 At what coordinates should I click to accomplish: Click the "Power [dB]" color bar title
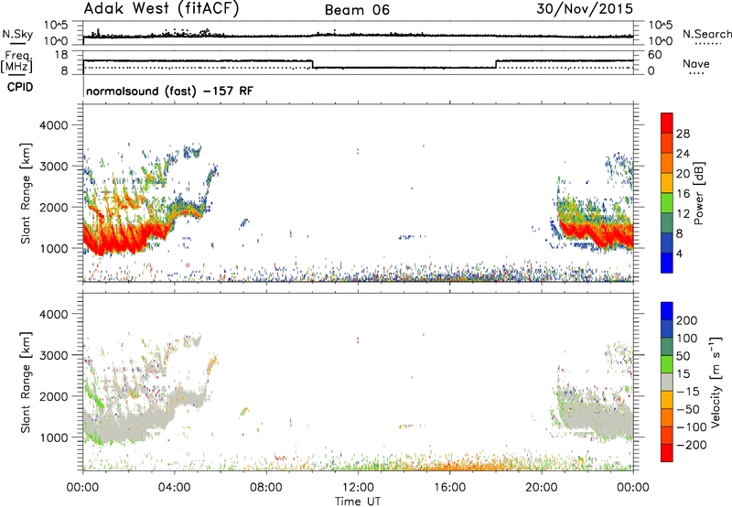698,193
